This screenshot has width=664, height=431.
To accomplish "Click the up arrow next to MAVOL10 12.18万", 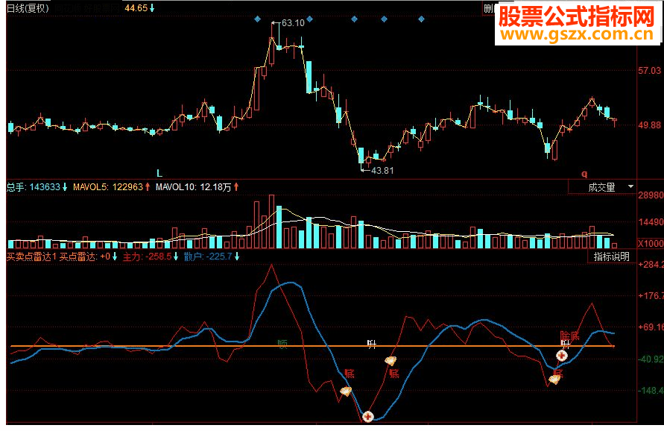I will [x=236, y=187].
